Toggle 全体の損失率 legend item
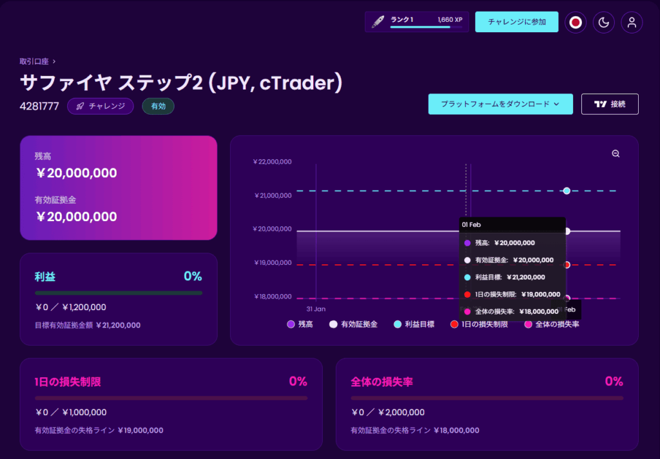Screen dimensions: 660x459 click(551, 324)
